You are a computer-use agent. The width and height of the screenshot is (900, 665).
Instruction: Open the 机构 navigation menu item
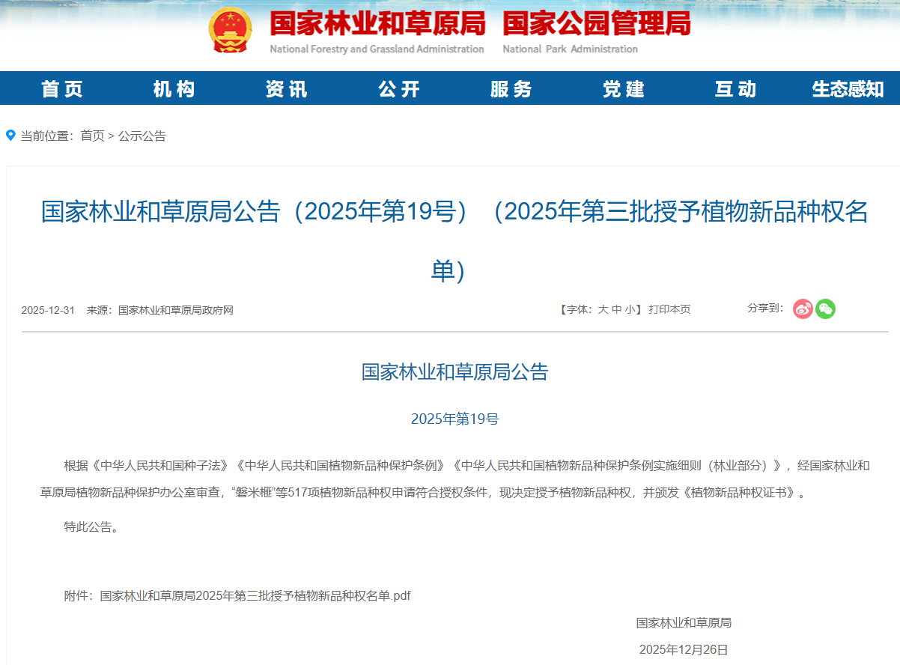pyautogui.click(x=174, y=89)
